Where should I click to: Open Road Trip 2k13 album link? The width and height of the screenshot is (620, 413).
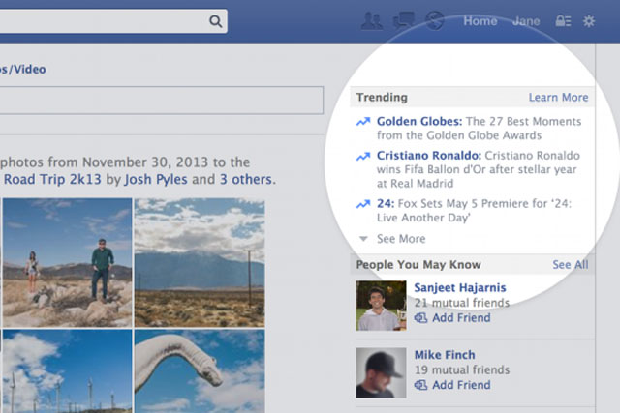click(52, 179)
